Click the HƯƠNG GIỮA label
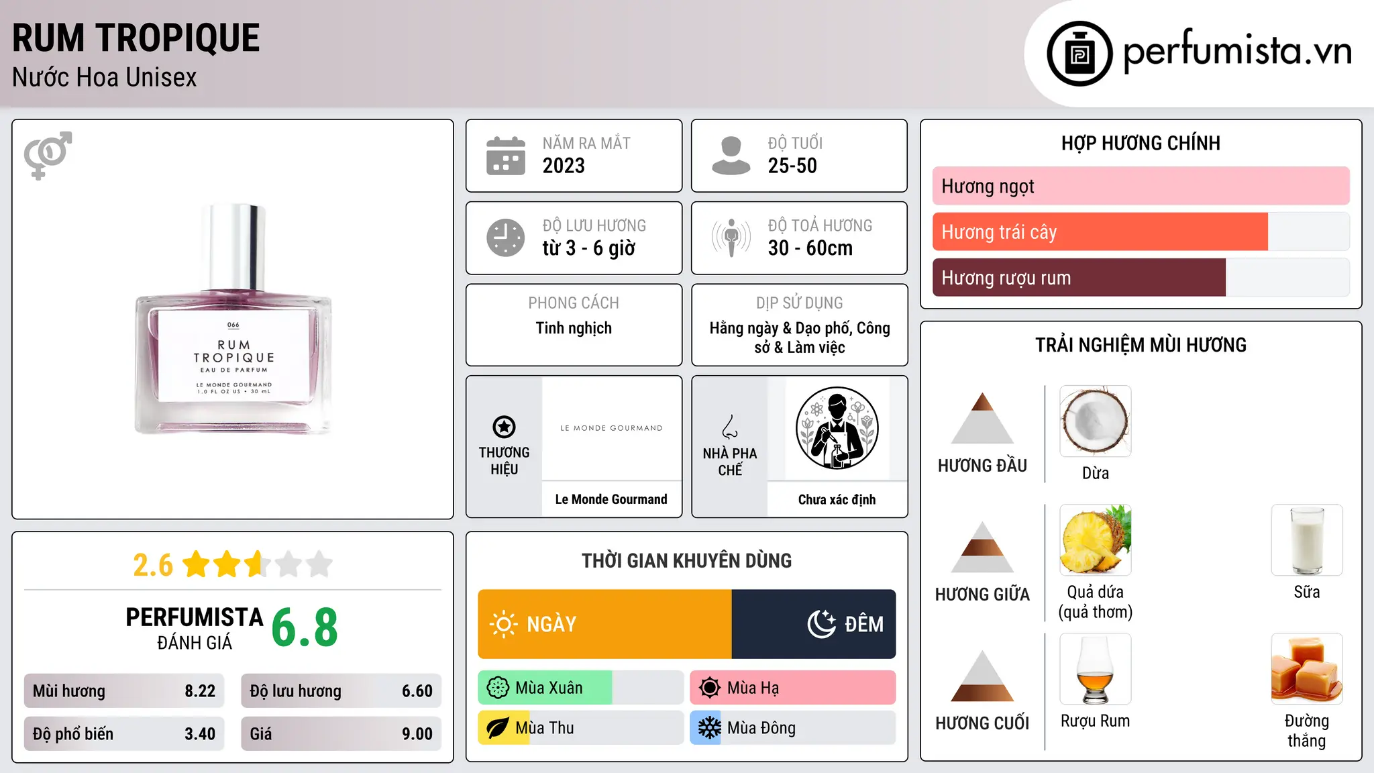The height and width of the screenshot is (773, 1374). (982, 595)
